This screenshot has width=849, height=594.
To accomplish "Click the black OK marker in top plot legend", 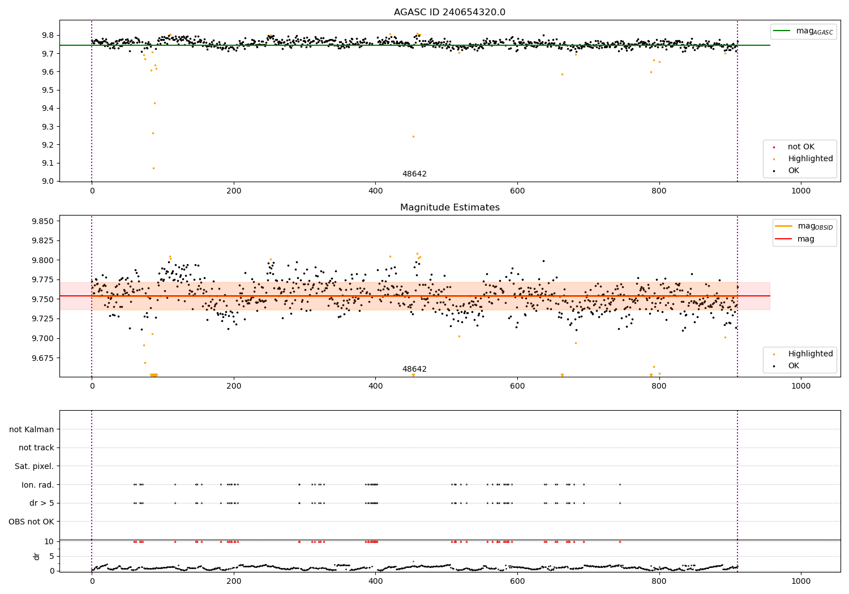I will coord(774,171).
